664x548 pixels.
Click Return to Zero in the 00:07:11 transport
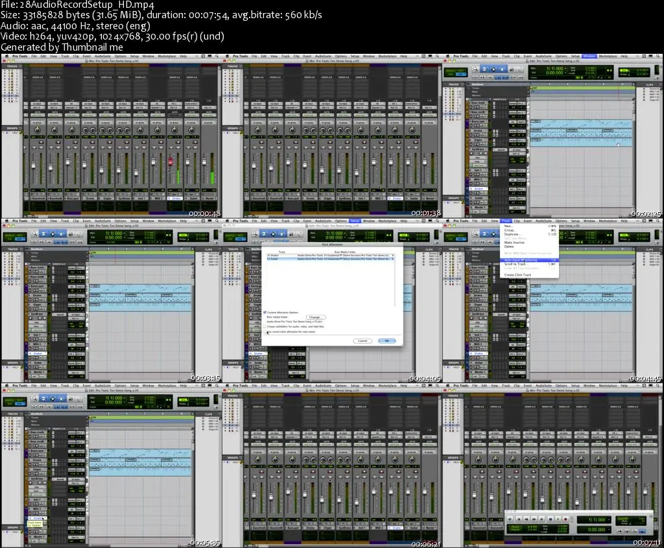(518, 519)
